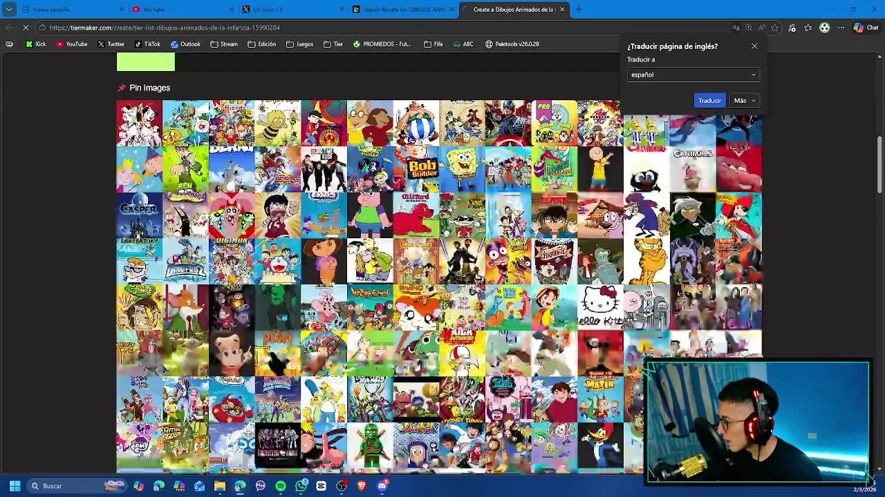This screenshot has height=497, width=885.
Task: Open a new tab with plus button
Action: tap(579, 10)
